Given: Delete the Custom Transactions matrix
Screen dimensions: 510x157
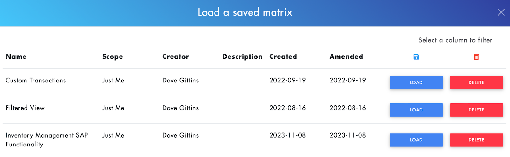Looking at the screenshot, I should coord(477,82).
